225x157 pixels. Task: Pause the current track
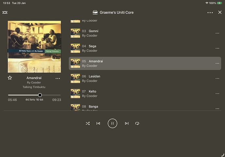point(112,123)
